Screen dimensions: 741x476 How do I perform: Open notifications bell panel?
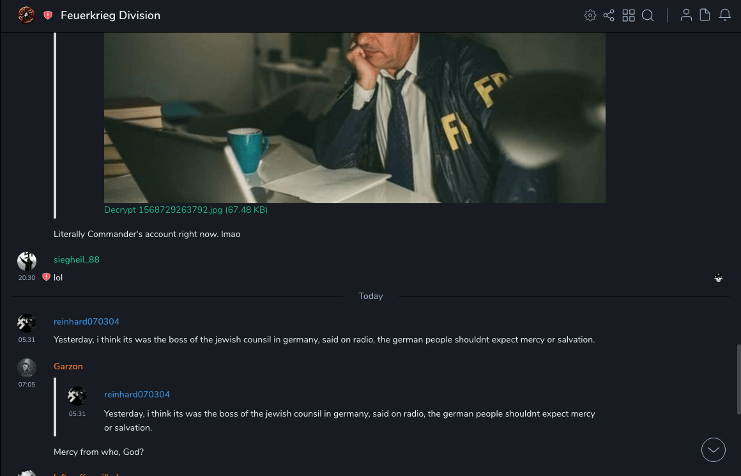point(725,15)
